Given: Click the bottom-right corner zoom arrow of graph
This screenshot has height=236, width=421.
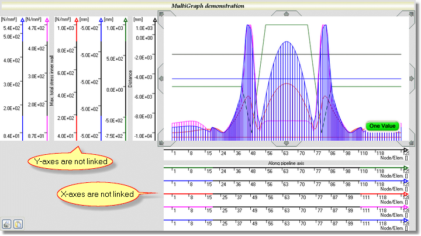Looking at the screenshot, I should 406,142.
